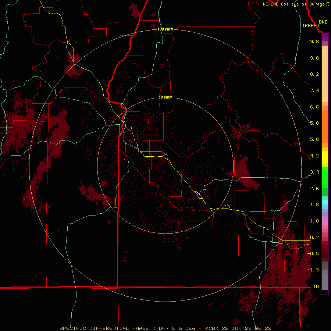331x331 pixels.
Task: Click the 3.4 value on the color scale
Action: click(314, 172)
